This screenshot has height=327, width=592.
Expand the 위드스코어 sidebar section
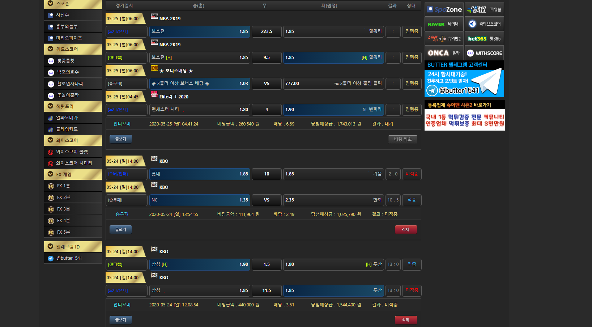(x=51, y=49)
